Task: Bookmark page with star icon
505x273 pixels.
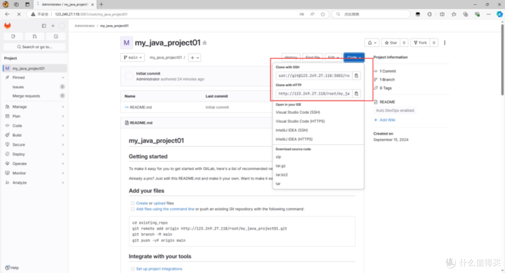Action: [x=323, y=14]
